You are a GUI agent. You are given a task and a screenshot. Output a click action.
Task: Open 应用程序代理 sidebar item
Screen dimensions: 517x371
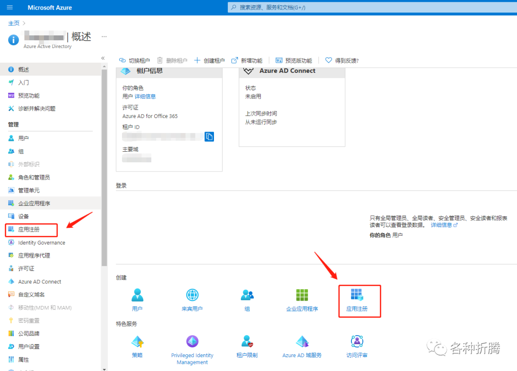click(x=50, y=256)
